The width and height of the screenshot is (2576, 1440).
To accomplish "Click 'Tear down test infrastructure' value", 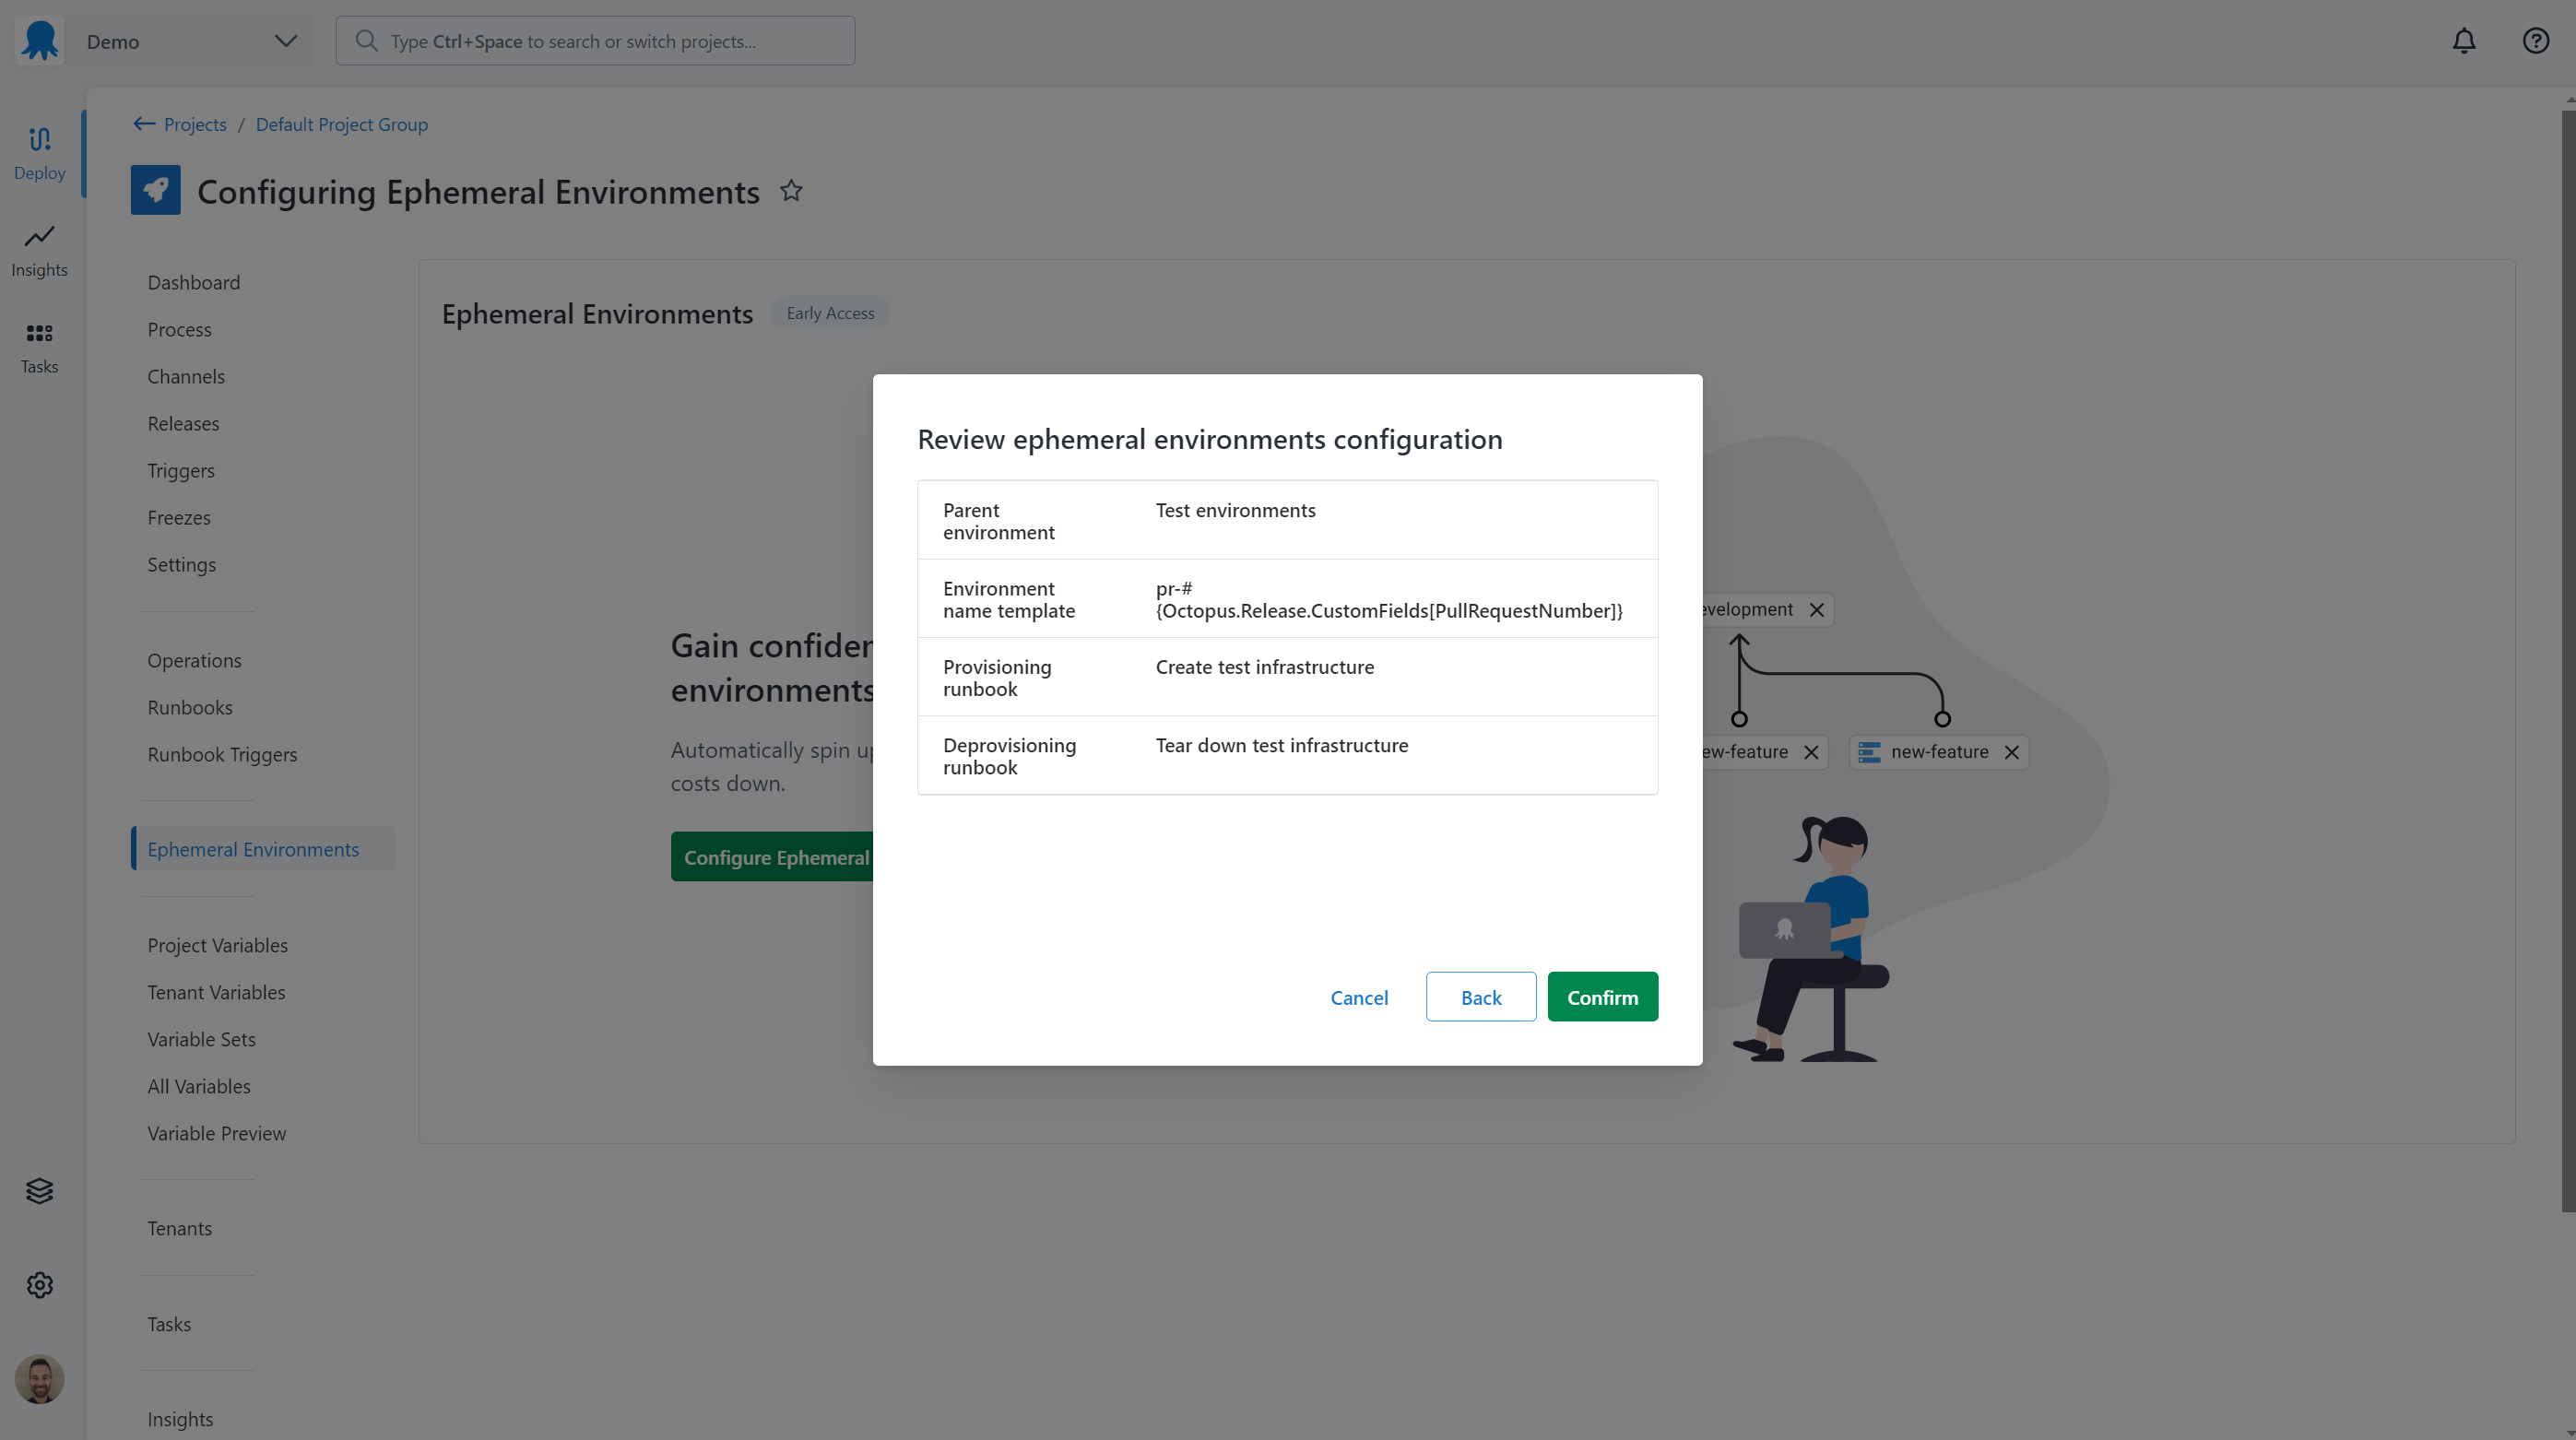I will pyautogui.click(x=1282, y=745).
